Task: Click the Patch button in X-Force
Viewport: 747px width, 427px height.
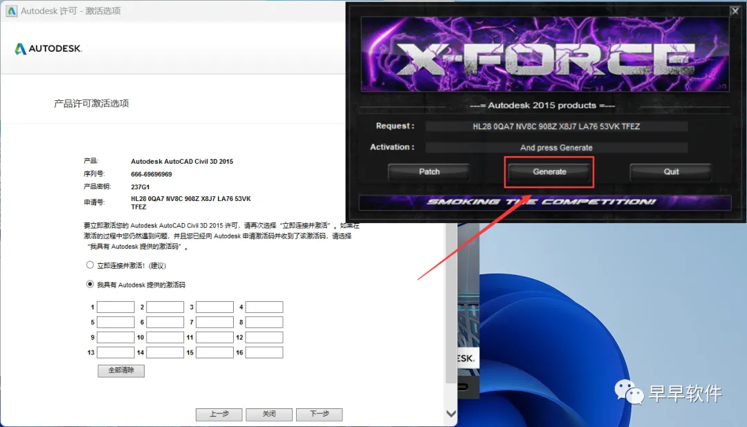Action: [x=429, y=172]
